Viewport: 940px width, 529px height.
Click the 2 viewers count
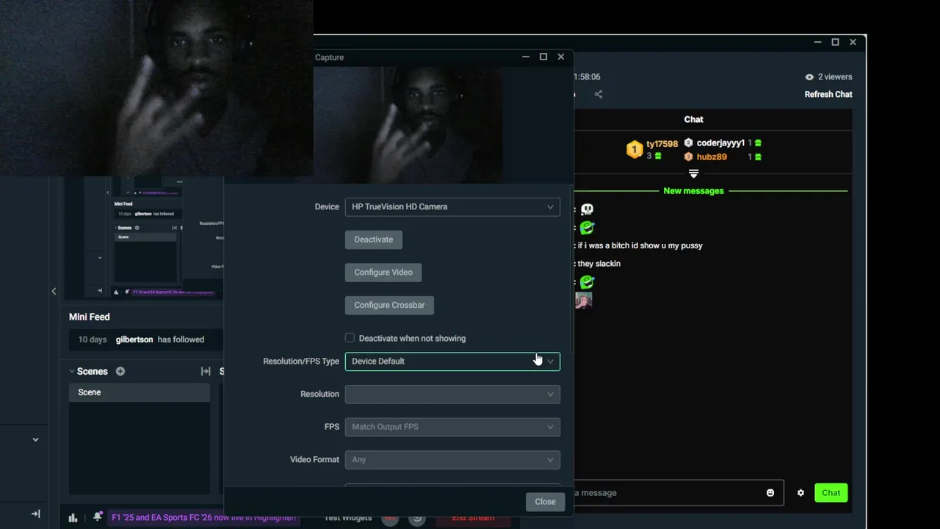pos(835,77)
